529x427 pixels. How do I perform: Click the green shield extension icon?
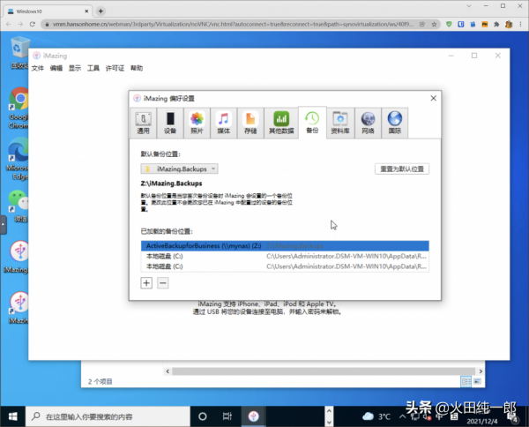pyautogui.click(x=449, y=24)
